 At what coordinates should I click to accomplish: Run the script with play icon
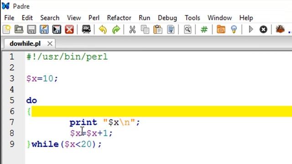pyautogui.click(x=251, y=29)
